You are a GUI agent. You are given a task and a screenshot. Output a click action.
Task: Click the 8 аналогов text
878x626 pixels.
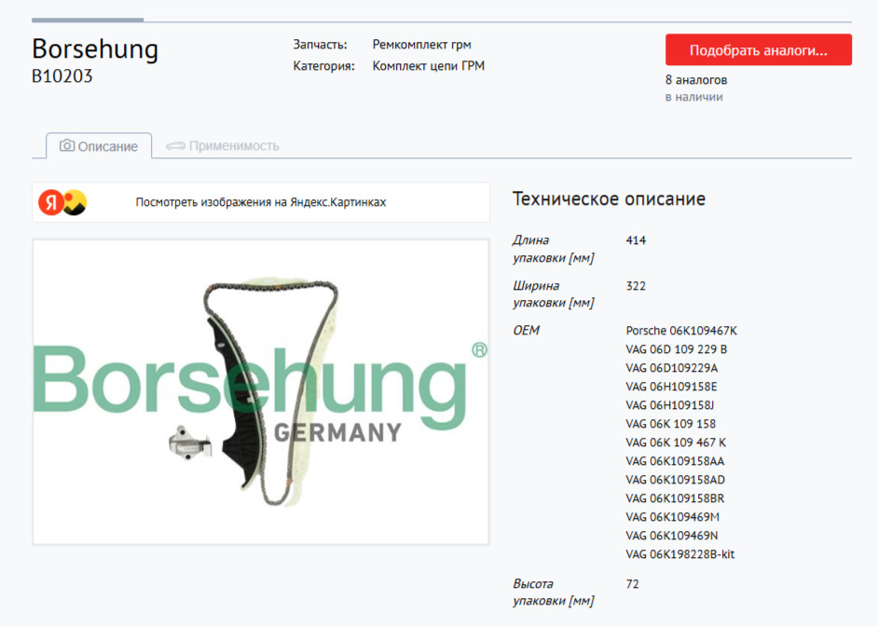pyautogui.click(x=696, y=80)
